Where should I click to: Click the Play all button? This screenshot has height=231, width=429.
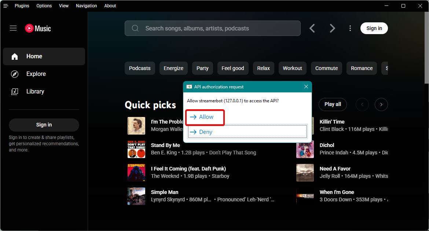333,104
